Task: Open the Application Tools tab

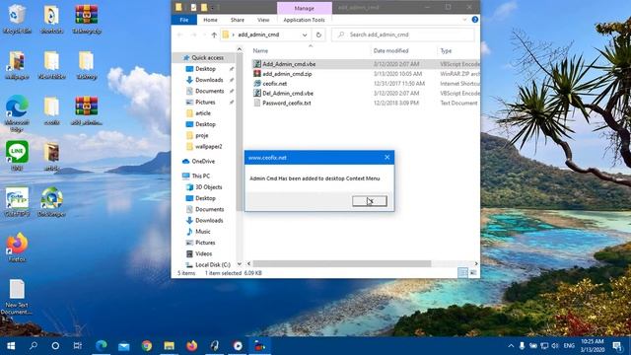Action: pos(304,20)
